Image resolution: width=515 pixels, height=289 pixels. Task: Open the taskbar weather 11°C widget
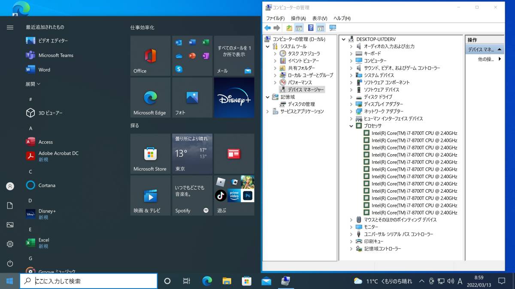click(x=383, y=281)
